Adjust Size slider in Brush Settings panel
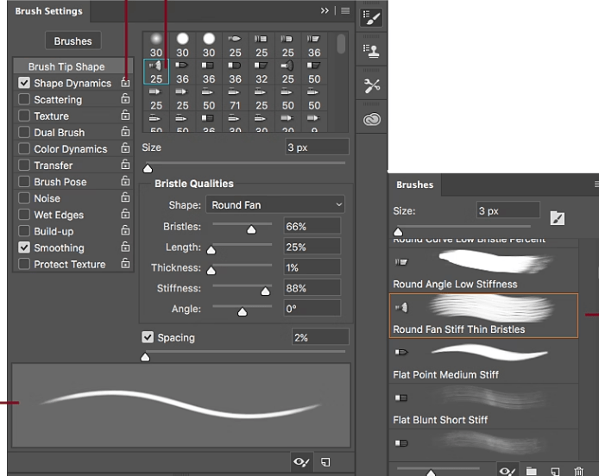Image resolution: width=599 pixels, height=476 pixels. pos(148,168)
